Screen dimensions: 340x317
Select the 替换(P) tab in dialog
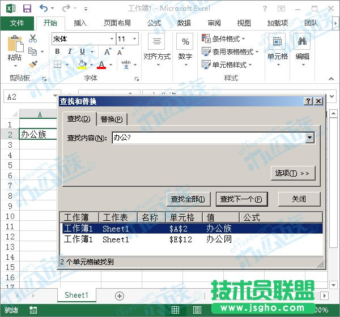tap(112, 119)
